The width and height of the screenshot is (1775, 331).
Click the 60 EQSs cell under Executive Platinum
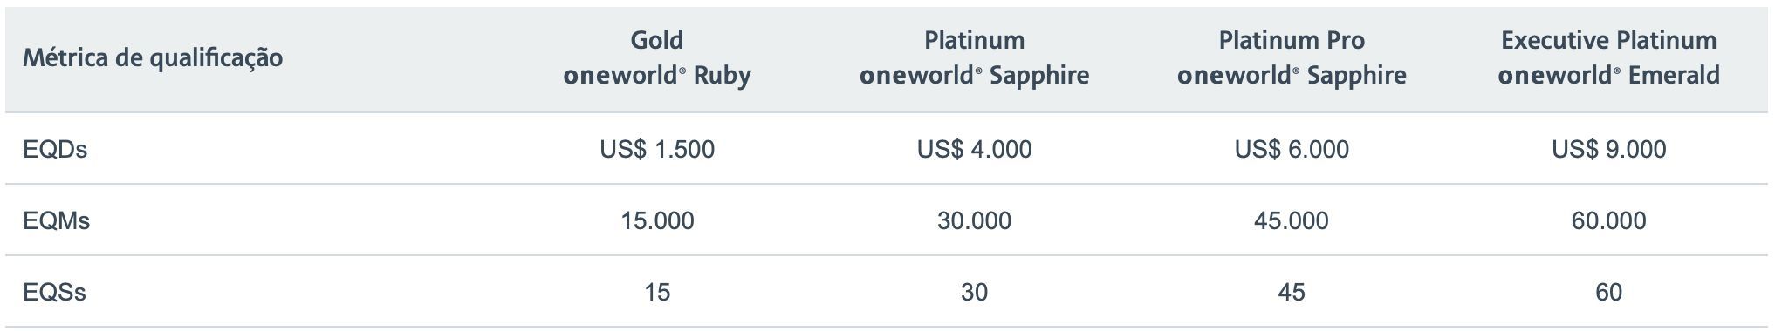(1608, 293)
